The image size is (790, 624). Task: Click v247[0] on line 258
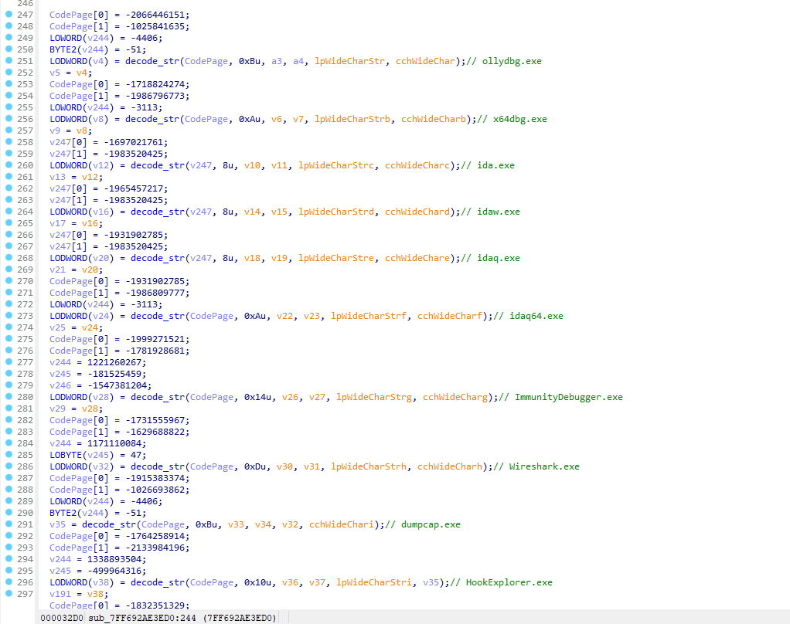(x=68, y=142)
